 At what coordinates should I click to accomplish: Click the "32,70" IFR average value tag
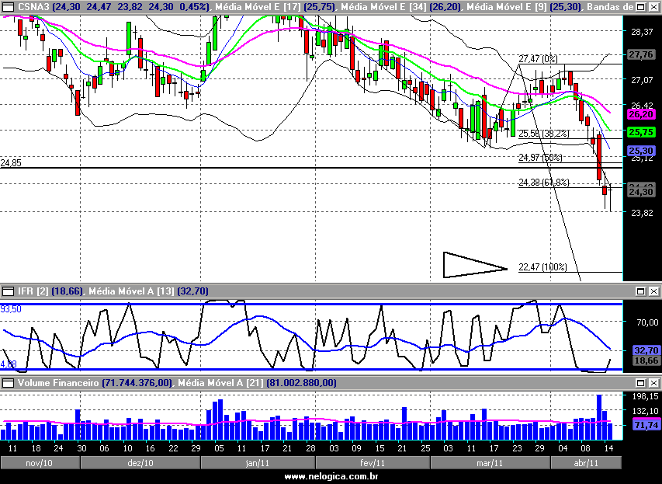pyautogui.click(x=646, y=350)
